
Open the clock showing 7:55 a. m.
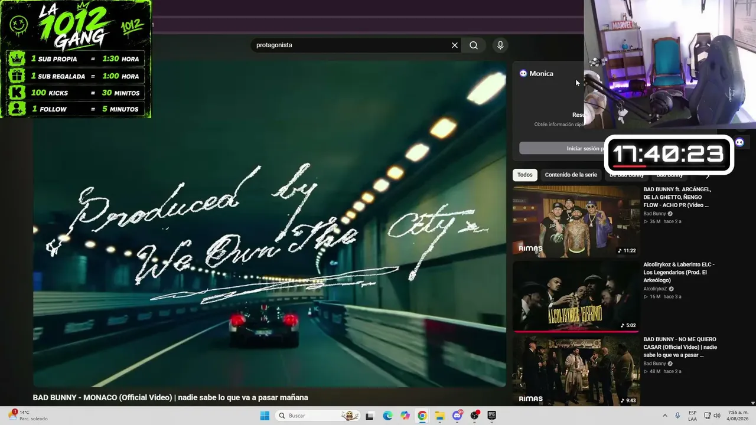point(738,416)
